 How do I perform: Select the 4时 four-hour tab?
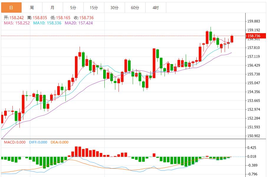156,8
